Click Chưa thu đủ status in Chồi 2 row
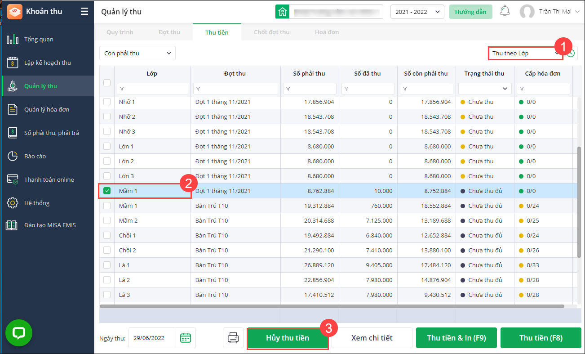Image resolution: width=585 pixels, height=354 pixels. click(x=485, y=250)
